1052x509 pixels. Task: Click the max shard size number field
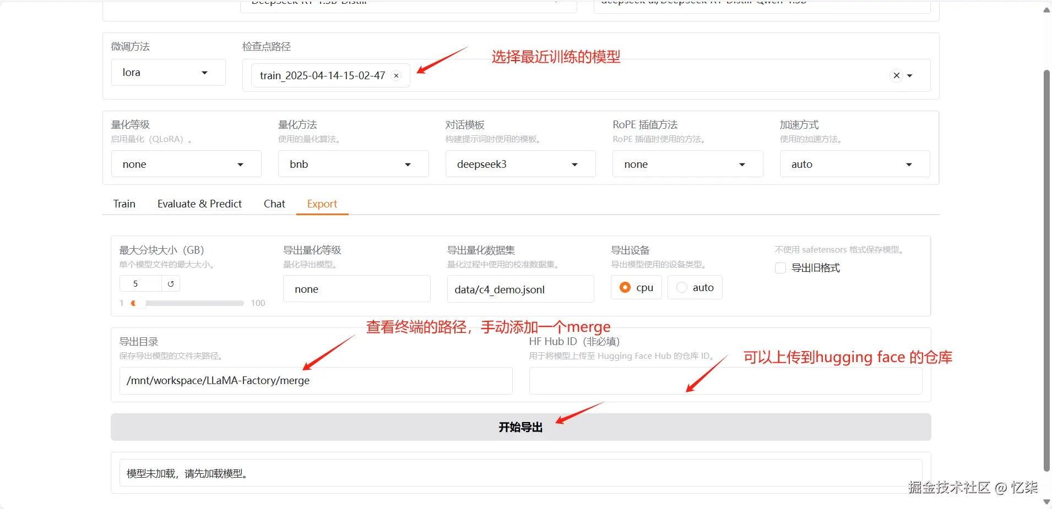click(141, 284)
